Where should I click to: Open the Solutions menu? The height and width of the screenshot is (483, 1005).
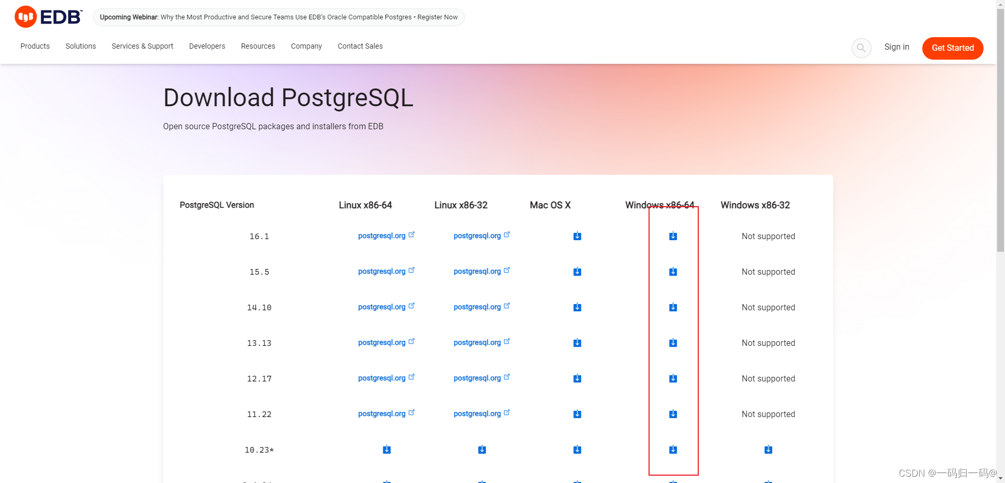(81, 46)
